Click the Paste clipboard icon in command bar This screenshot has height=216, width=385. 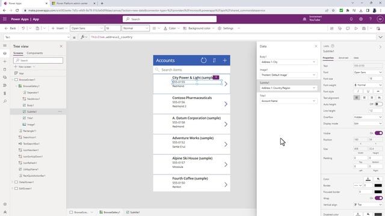coord(37,28)
